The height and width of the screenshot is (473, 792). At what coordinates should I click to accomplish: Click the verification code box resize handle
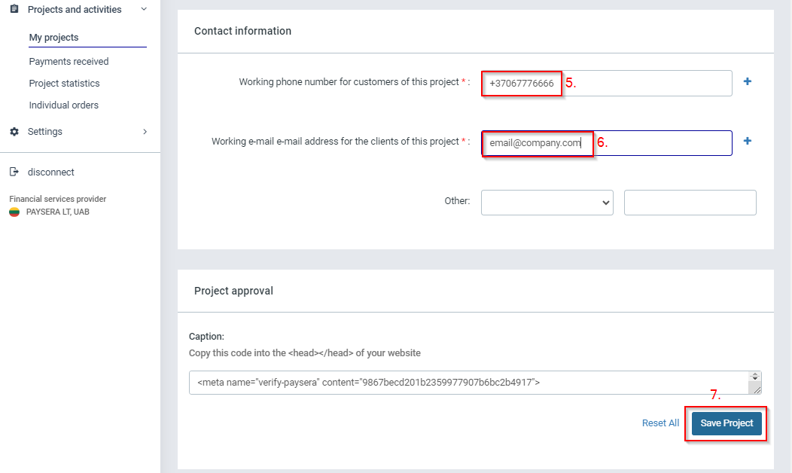pyautogui.click(x=756, y=389)
